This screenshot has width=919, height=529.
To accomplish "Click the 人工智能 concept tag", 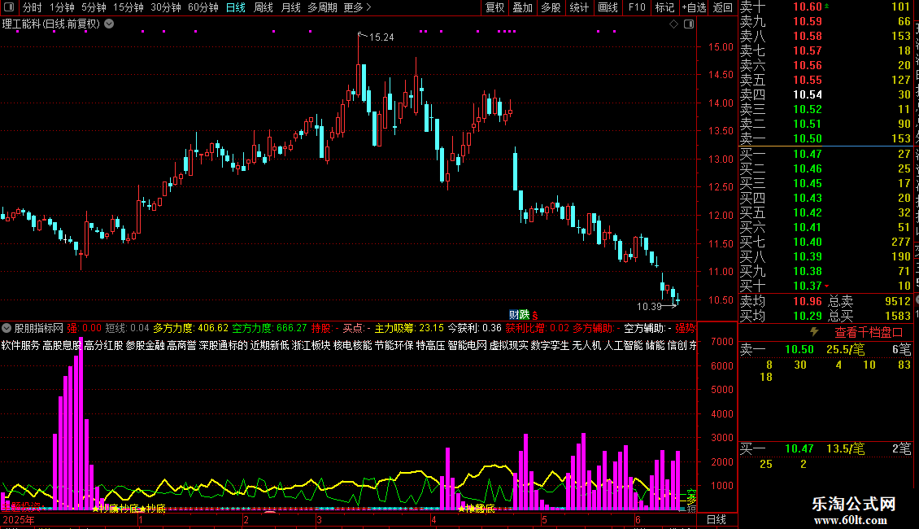I will tap(623, 345).
